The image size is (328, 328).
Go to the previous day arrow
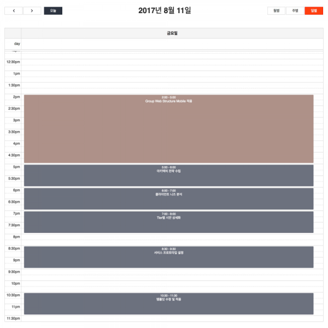tap(14, 10)
